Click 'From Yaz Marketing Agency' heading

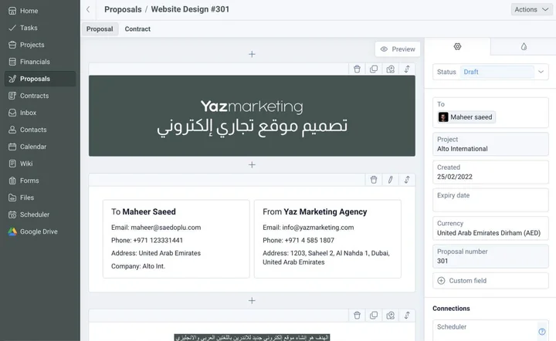pos(315,211)
